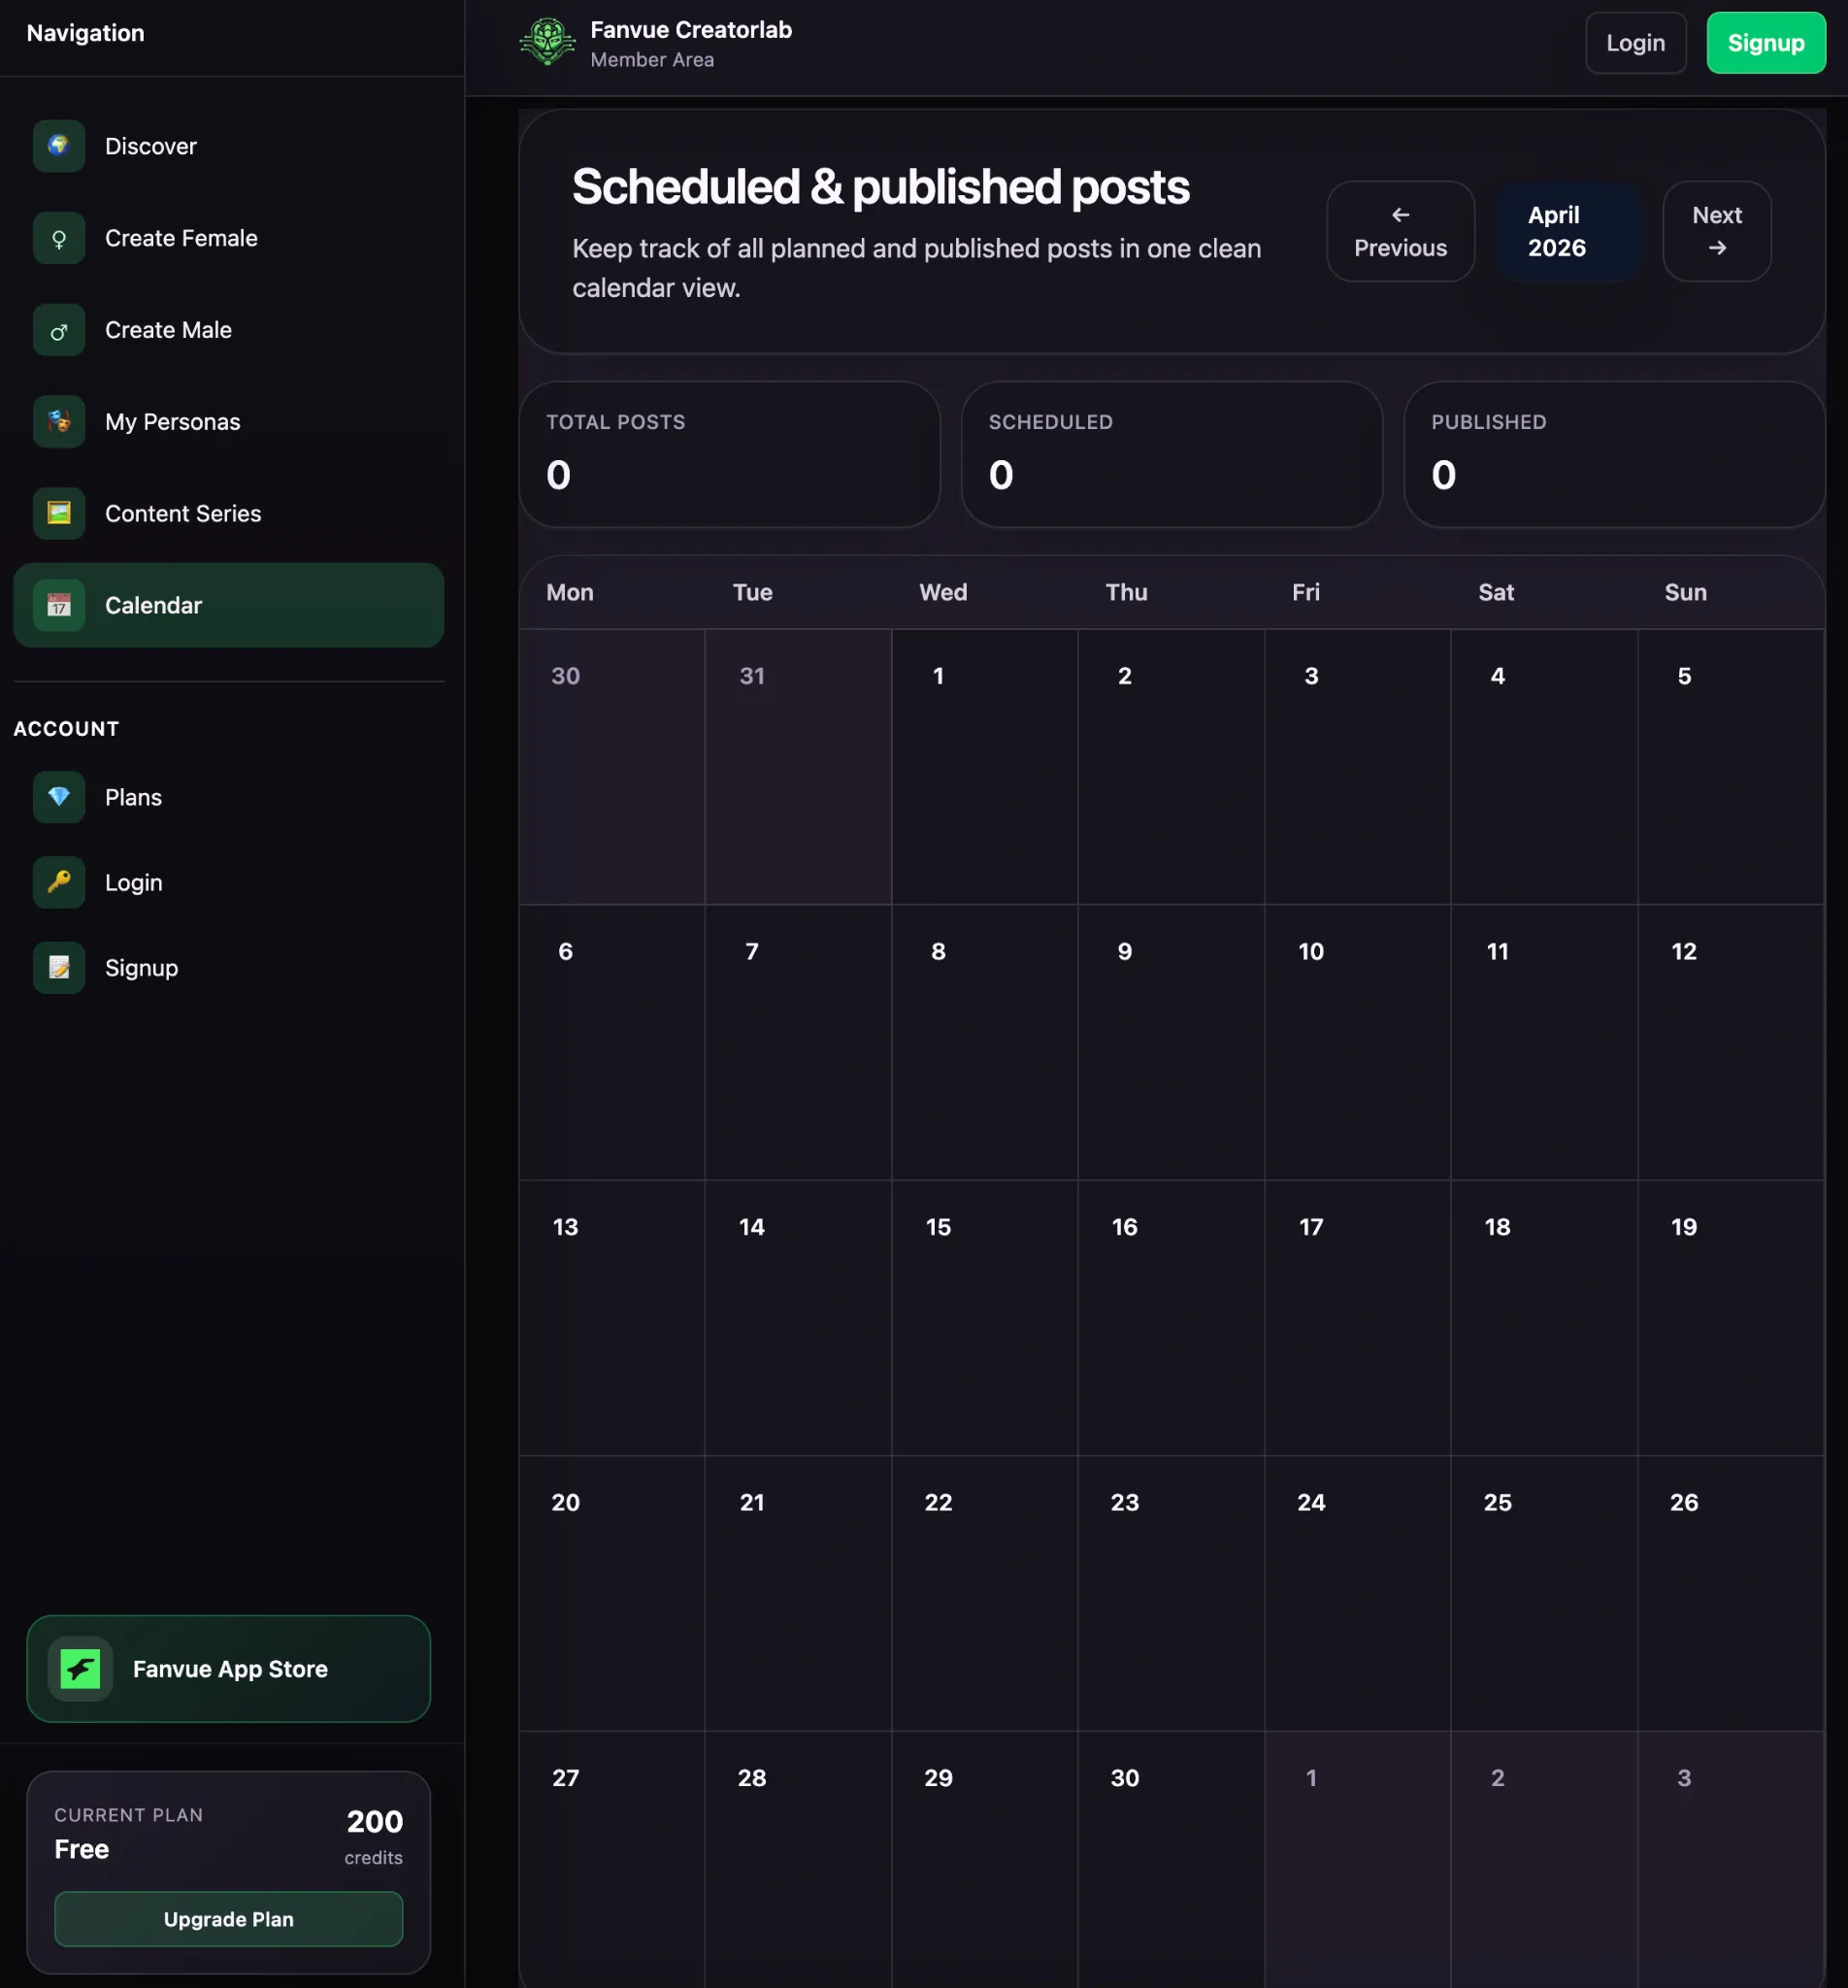Click the Scheduled & published posts heading
Screen dimensions: 1848x1988
tap(880, 187)
